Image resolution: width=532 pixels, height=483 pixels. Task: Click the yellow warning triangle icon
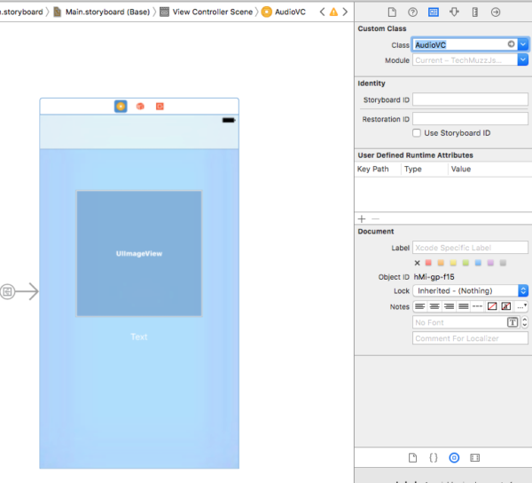coord(334,12)
